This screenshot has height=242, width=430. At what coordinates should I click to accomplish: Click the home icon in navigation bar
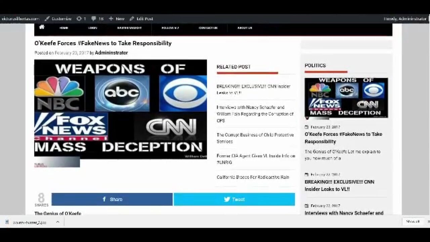point(42,27)
